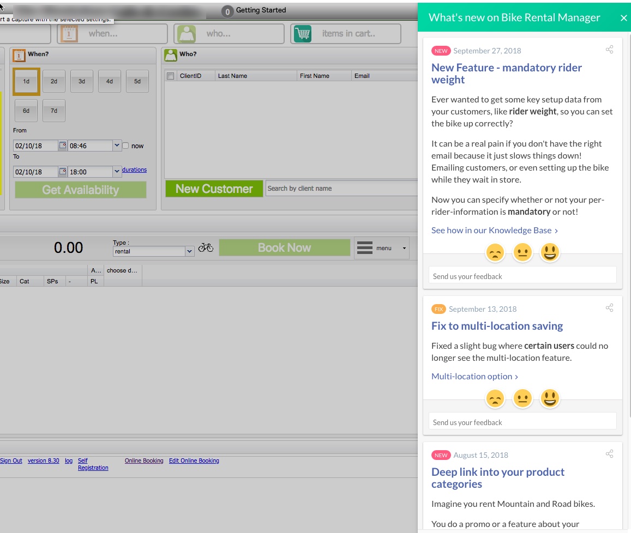Screen dimensions: 631x533
Task: Open the Online Booking link
Action: click(x=144, y=461)
